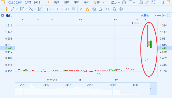Open the greyed indicator gear icon
This screenshot has height=98, width=172.
point(169,16)
